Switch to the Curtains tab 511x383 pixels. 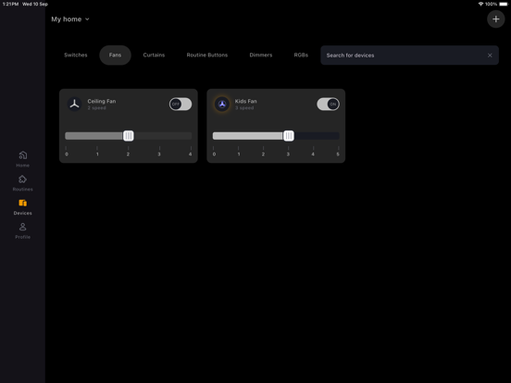pyautogui.click(x=154, y=55)
